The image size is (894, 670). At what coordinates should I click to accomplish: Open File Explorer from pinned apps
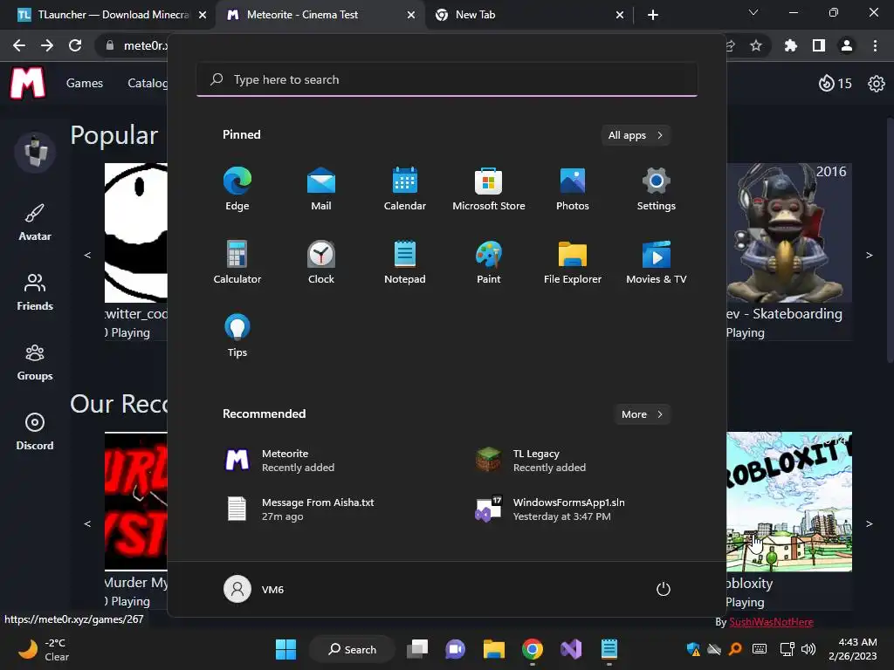coord(573,262)
